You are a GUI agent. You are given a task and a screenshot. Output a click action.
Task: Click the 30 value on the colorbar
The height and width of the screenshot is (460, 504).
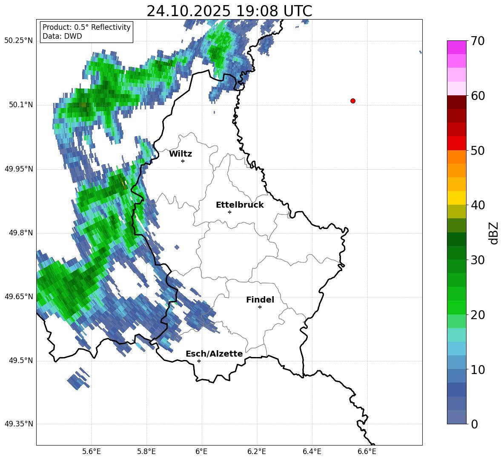(x=477, y=260)
